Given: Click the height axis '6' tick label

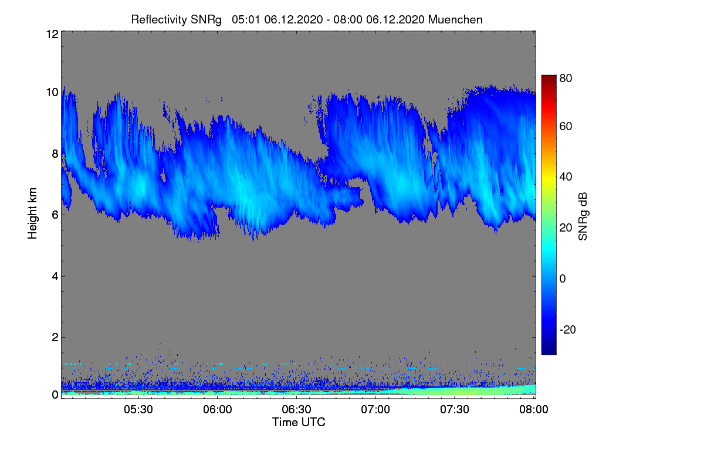Looking at the screenshot, I should click(55, 215).
